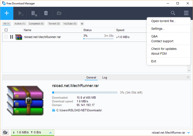Click the blue plus add download button
Viewport: 193px width, 136px height.
pos(7,13)
